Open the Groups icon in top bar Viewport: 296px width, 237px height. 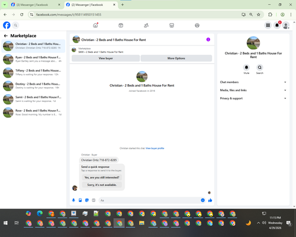click(x=197, y=25)
